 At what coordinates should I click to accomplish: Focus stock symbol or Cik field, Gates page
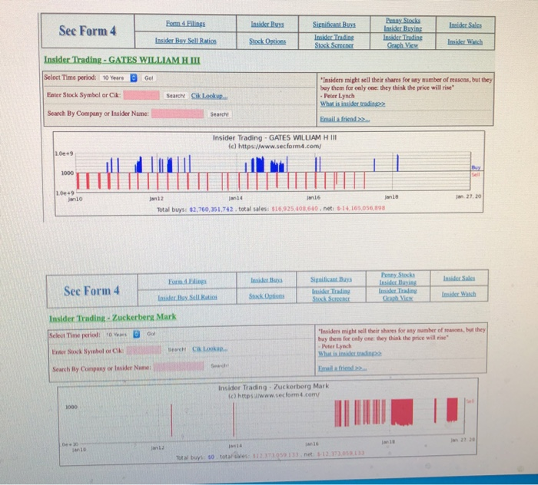pos(141,95)
